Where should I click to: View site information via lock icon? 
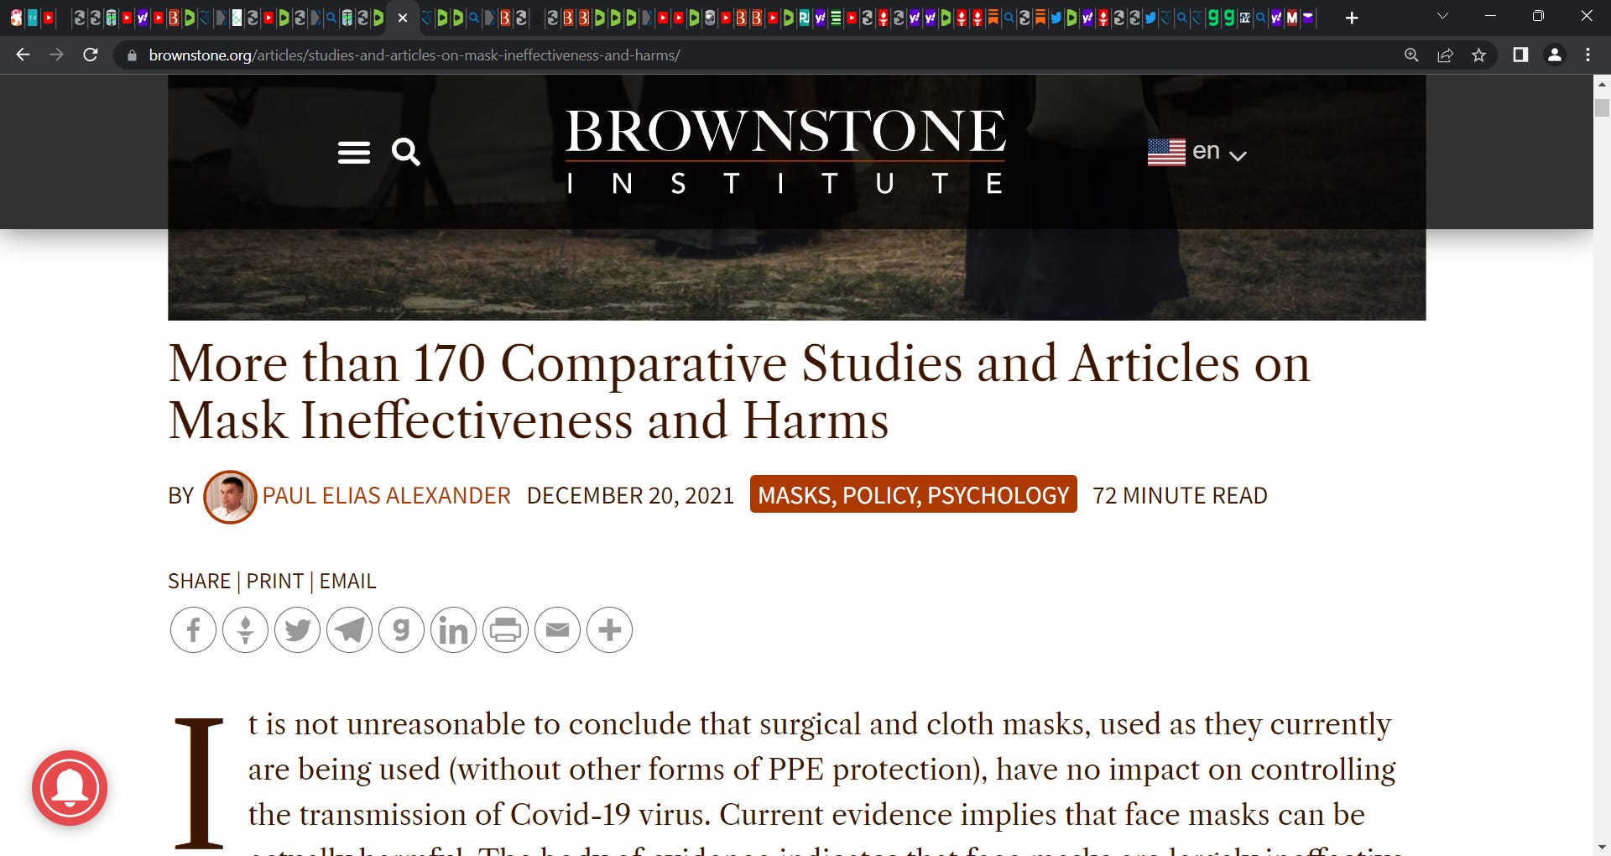(x=132, y=55)
